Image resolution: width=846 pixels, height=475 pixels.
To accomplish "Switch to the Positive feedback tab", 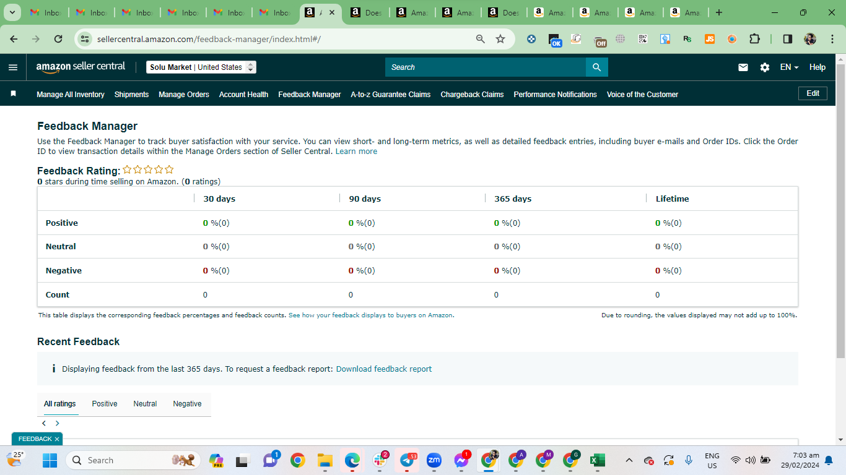I will click(x=105, y=404).
